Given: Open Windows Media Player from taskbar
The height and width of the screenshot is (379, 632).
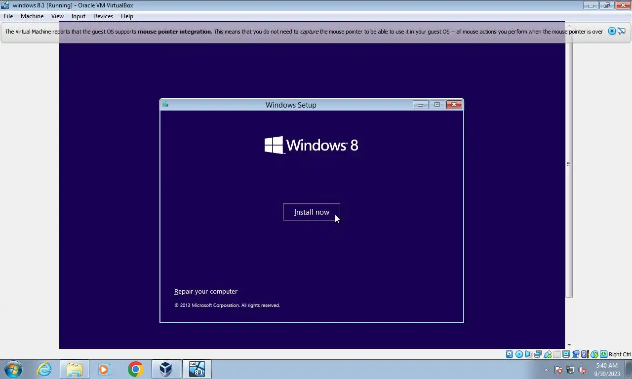Looking at the screenshot, I should click(x=105, y=369).
